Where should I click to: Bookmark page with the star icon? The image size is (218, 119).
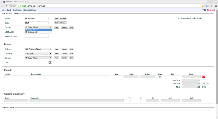[202, 6]
